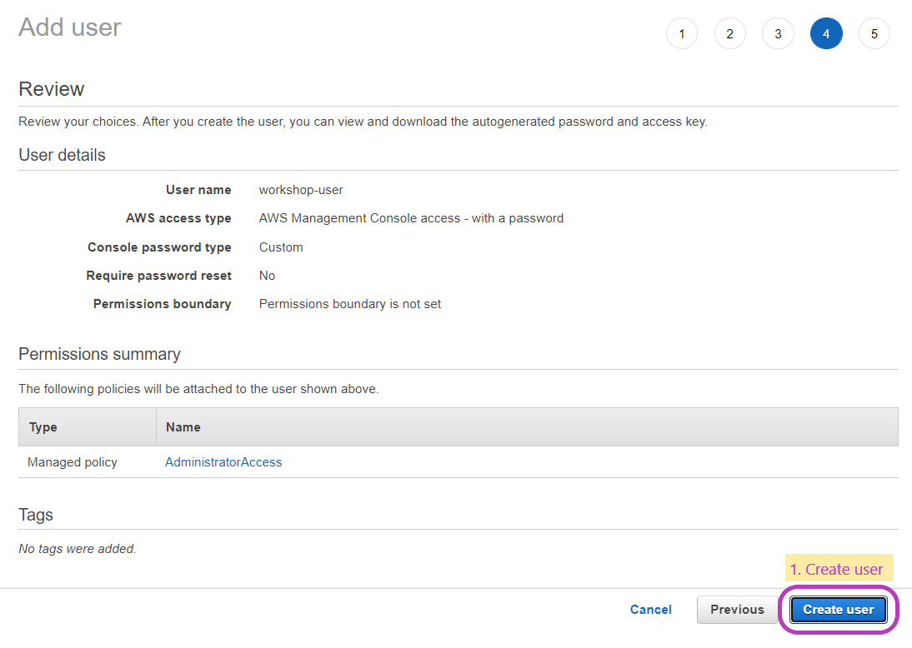
Task: Click the highlighted step 4 circle
Action: click(826, 33)
